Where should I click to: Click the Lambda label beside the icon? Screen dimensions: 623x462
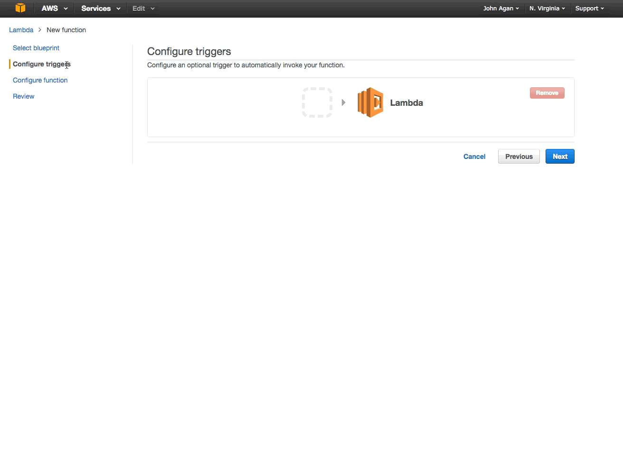[x=406, y=103]
